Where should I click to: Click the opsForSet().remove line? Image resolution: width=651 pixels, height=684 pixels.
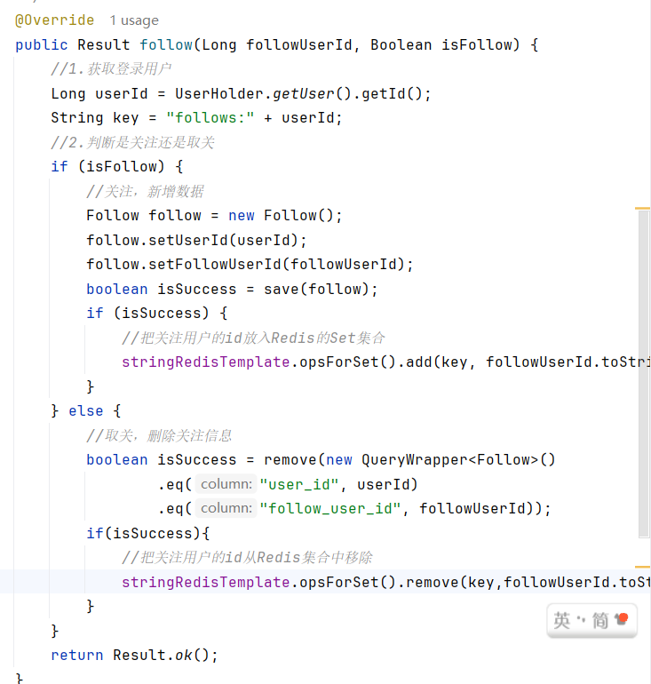coord(385,582)
